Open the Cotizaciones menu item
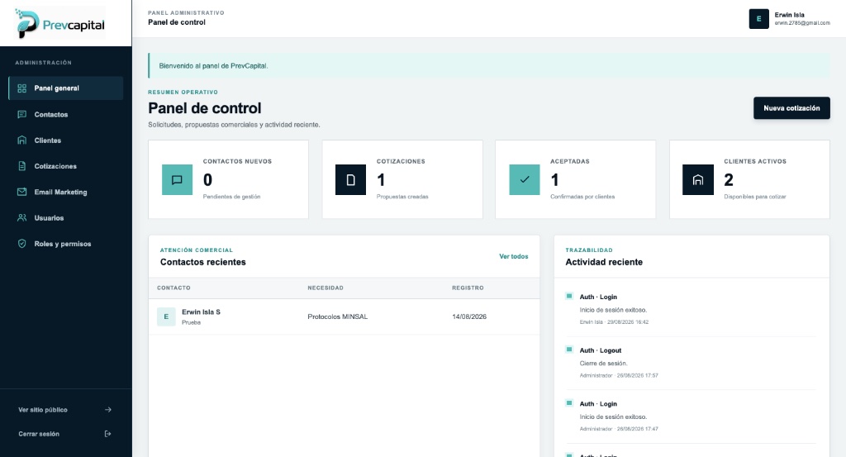Viewport: 846px width, 457px height. 66,166
